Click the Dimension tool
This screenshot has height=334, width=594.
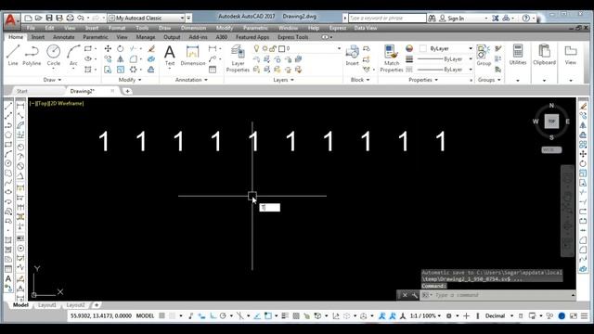[193, 55]
